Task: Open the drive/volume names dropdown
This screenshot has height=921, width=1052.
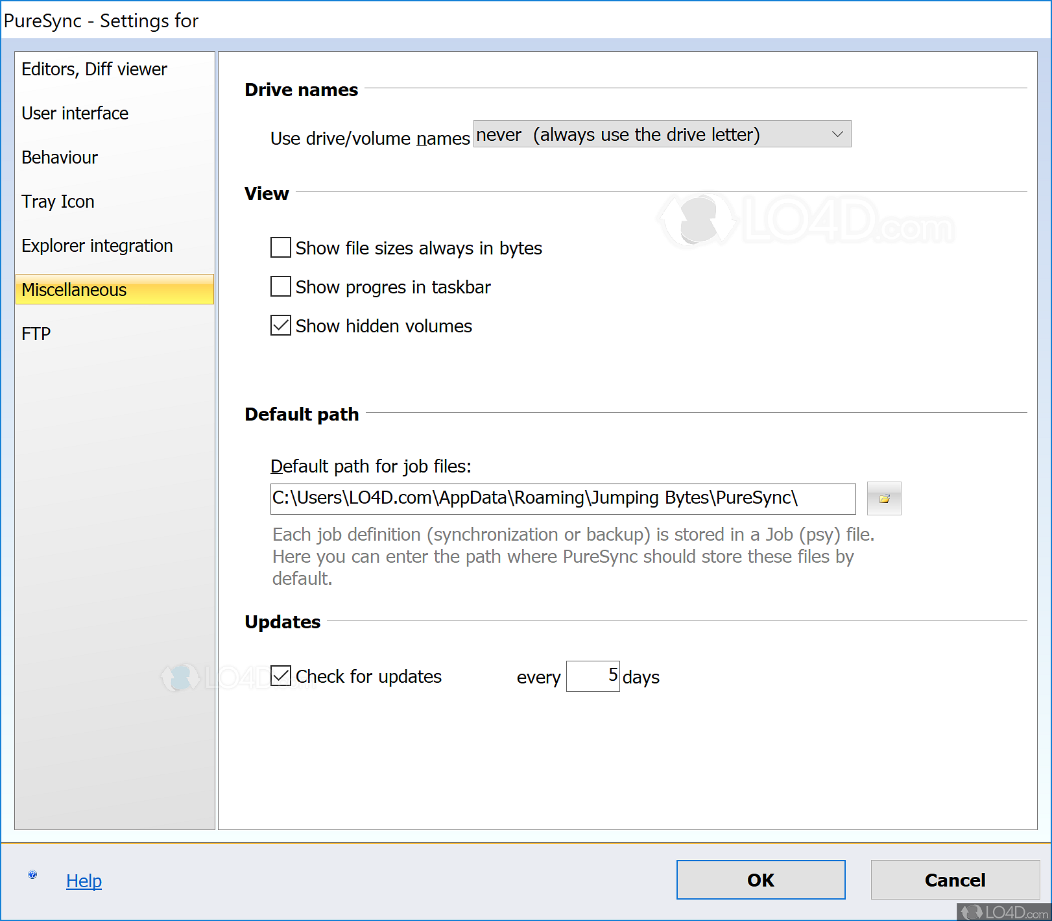Action: click(838, 134)
